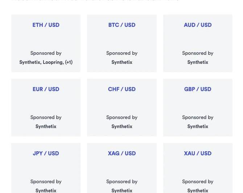Screen dimensions: 243x193
Task: Click Synthetix sponsor name in XAG / USD card
Action: tap(122, 190)
